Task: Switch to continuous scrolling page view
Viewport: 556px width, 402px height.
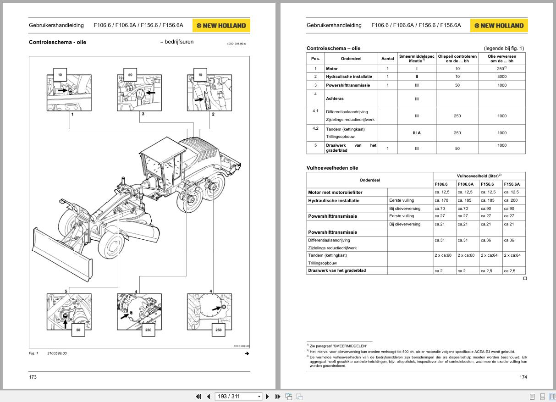Action: (x=542, y=396)
